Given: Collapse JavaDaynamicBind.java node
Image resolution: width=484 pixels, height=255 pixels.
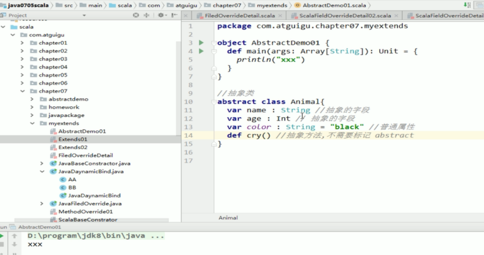Looking at the screenshot, I should point(43,171).
